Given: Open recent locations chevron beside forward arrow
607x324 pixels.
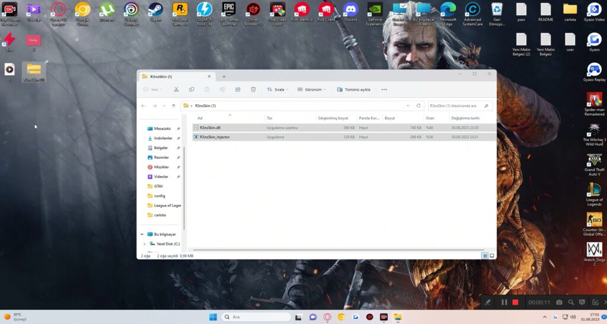Looking at the screenshot, I should pyautogui.click(x=164, y=105).
